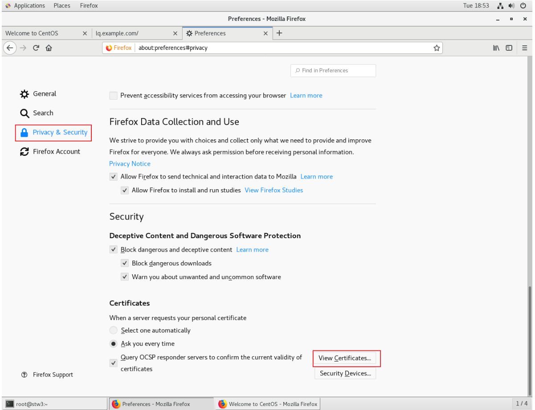Switch to root@stw3 terminal in taskbar
The height and width of the screenshot is (410, 535).
54,404
